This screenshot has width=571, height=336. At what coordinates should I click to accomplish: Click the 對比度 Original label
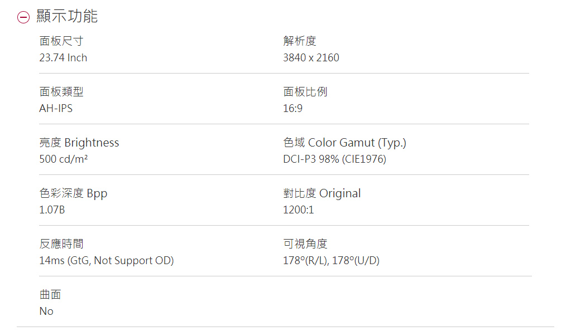click(x=322, y=193)
